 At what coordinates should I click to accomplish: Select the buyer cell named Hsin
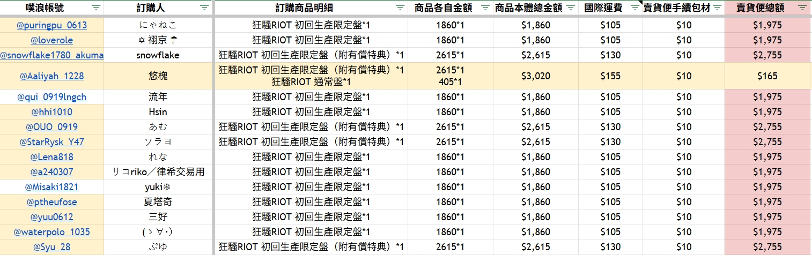[158, 112]
